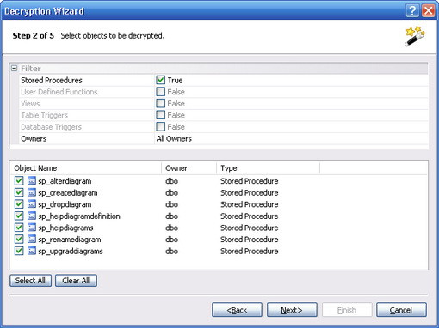Viewport: 439px width, 328px height.
Task: Sort by the Owner column header
Action: point(189,168)
